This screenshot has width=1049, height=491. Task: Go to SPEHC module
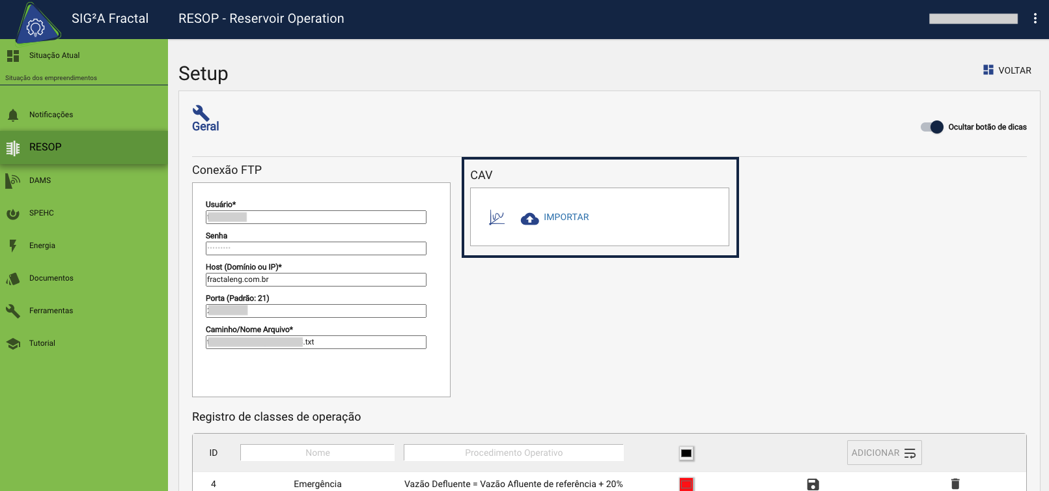click(41, 213)
